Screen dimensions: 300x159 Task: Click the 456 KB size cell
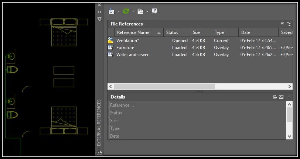[x=198, y=55]
